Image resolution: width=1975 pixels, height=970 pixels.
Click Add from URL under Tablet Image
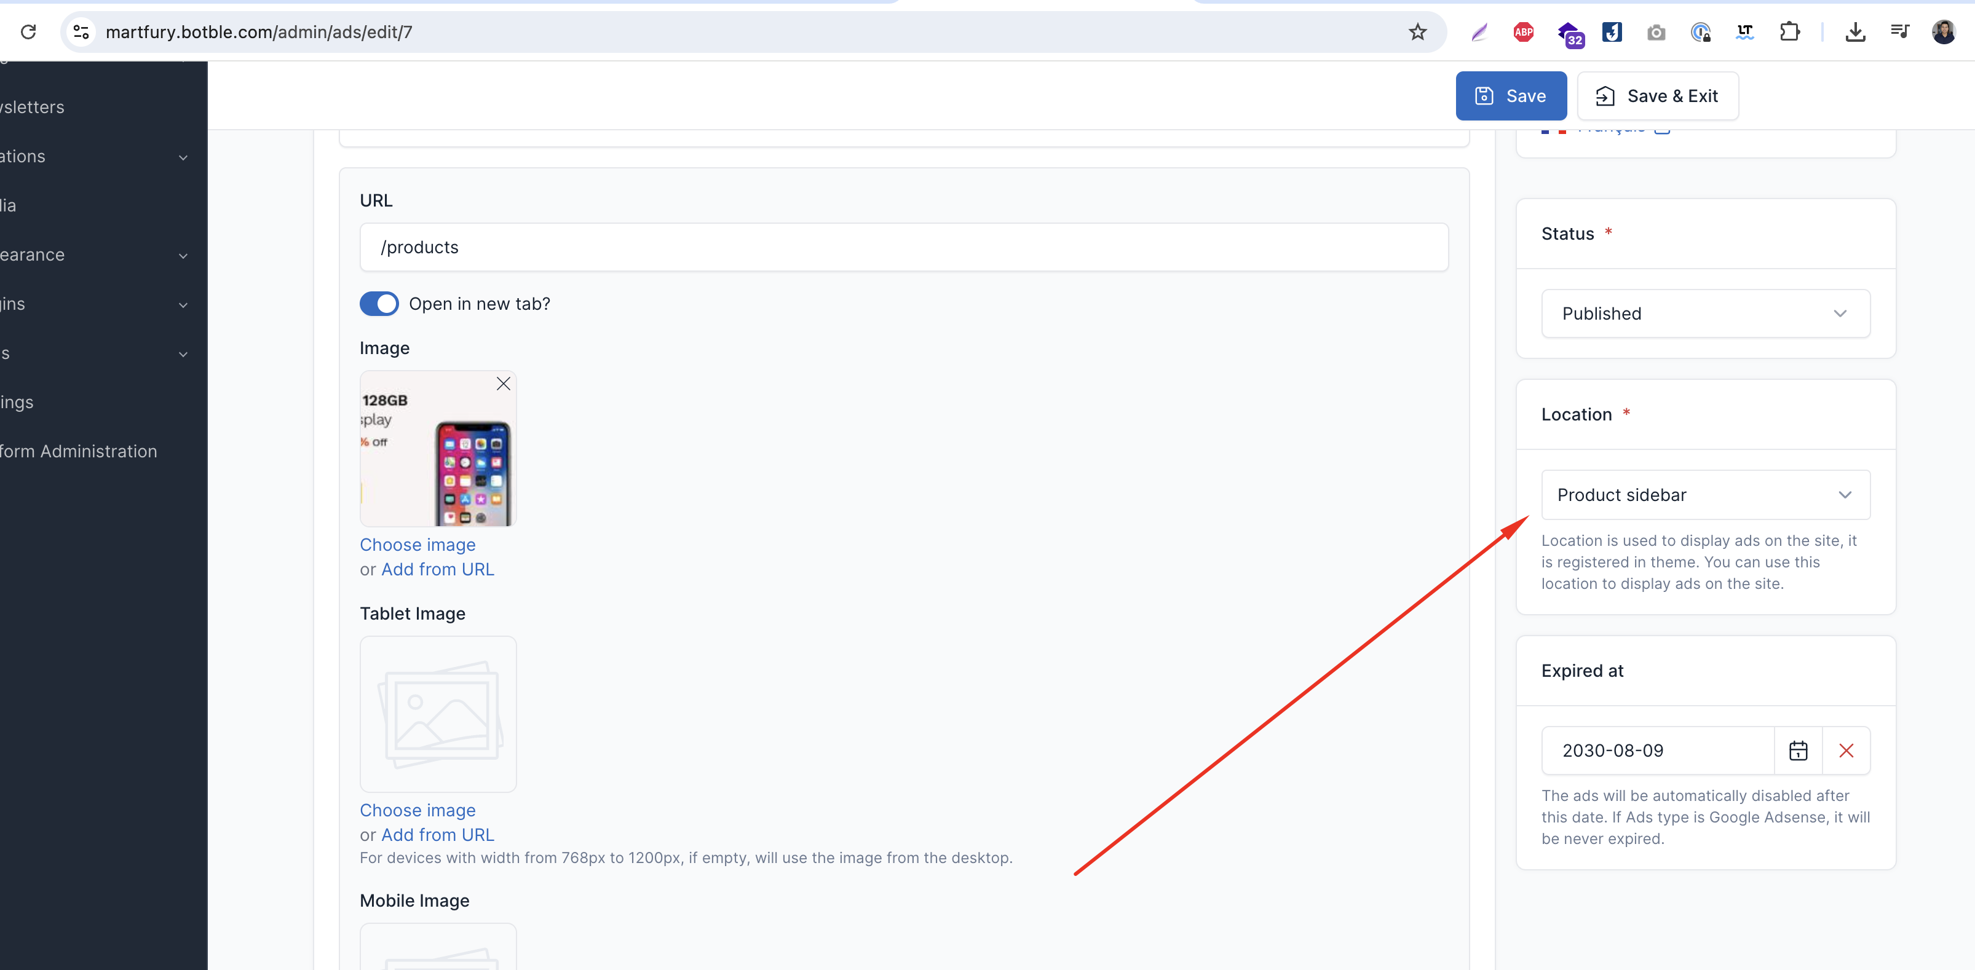tap(438, 835)
